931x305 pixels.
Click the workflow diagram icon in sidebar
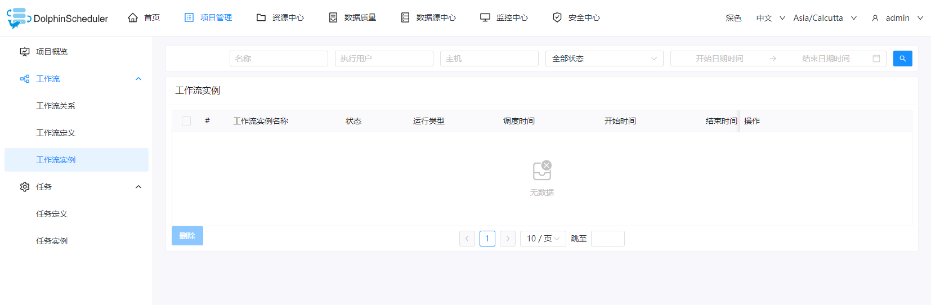click(25, 79)
